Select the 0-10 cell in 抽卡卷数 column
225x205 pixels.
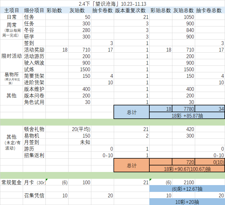[102, 155]
